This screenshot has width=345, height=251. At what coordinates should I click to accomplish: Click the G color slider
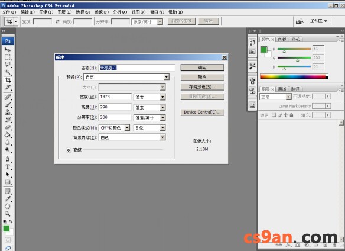click(294, 58)
